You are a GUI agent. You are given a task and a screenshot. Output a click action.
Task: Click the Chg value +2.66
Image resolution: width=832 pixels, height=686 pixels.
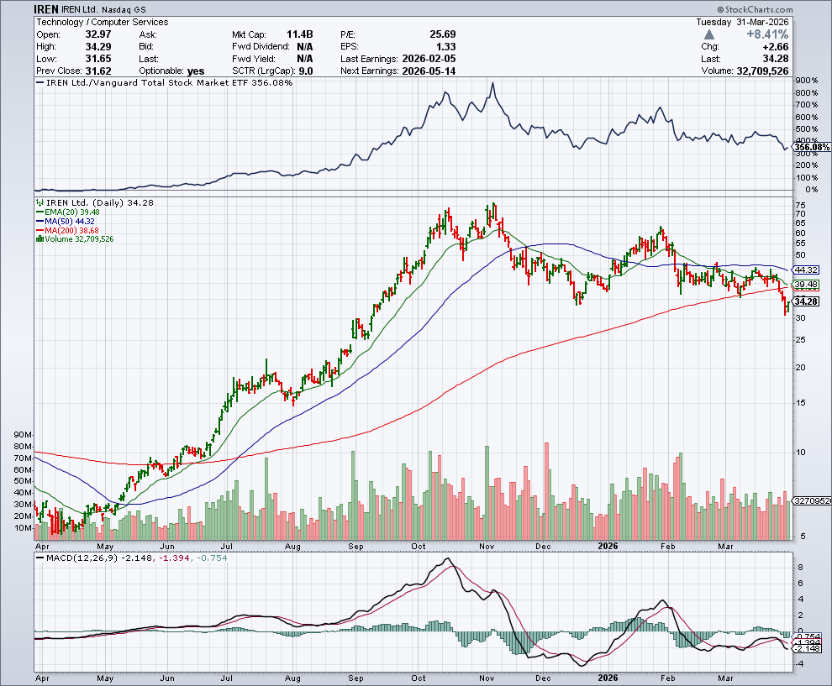click(x=775, y=47)
